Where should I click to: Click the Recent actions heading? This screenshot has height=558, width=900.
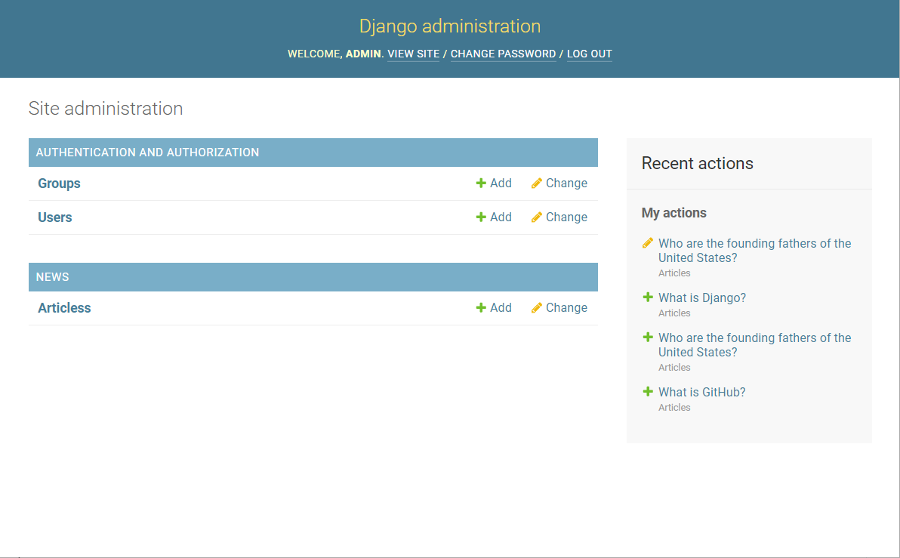click(698, 164)
